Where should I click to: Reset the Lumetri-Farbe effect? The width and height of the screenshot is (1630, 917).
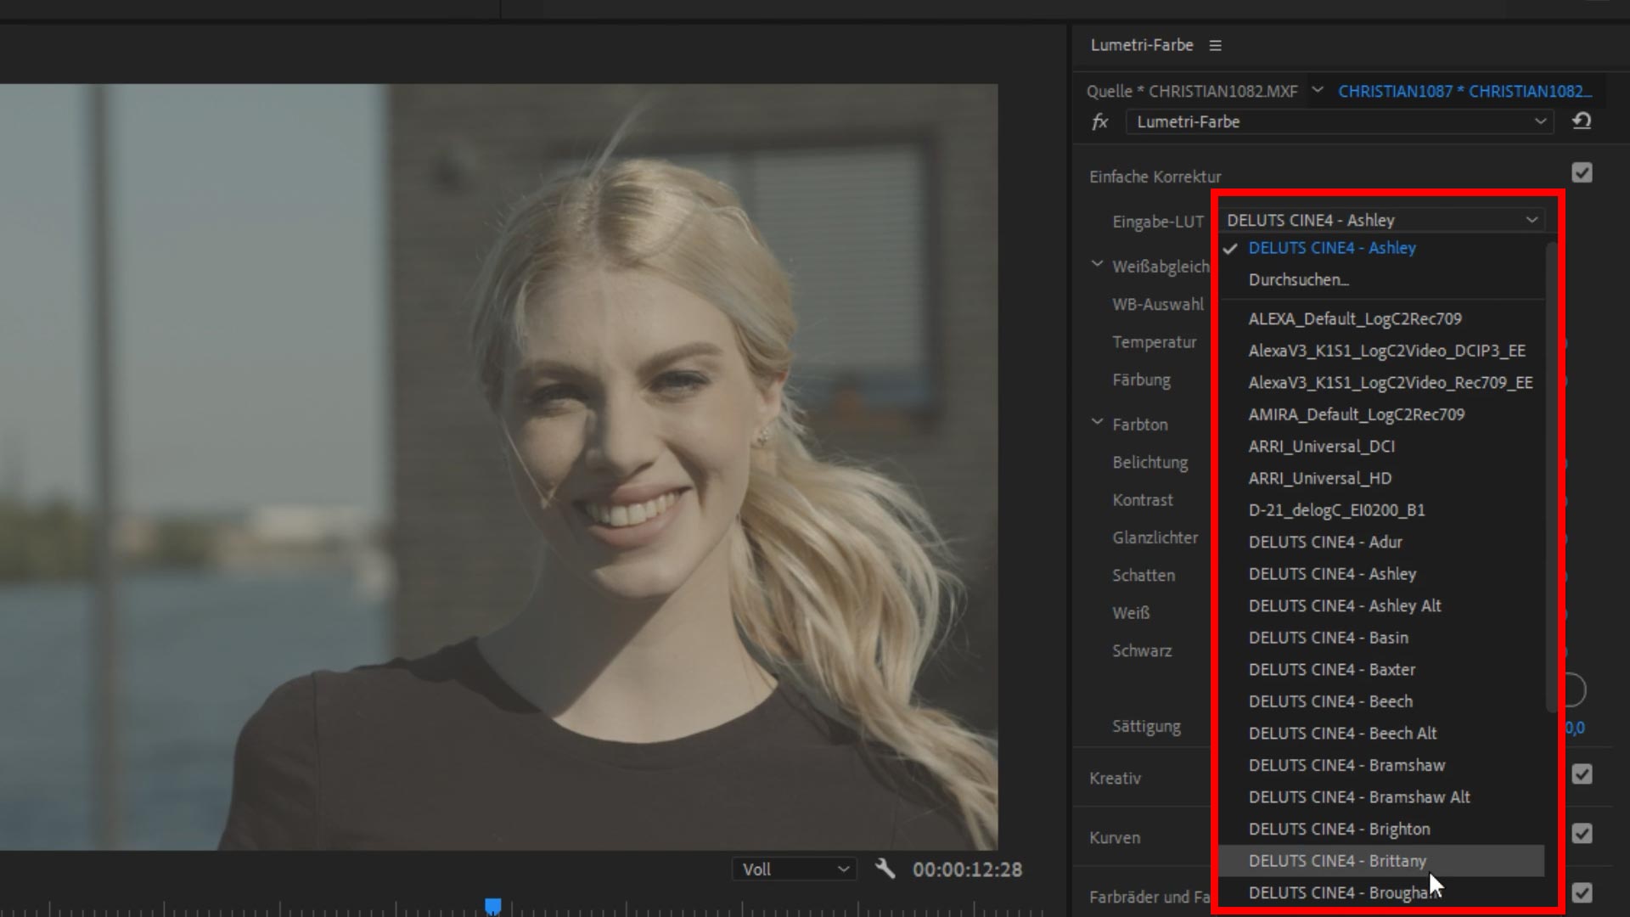coord(1582,121)
